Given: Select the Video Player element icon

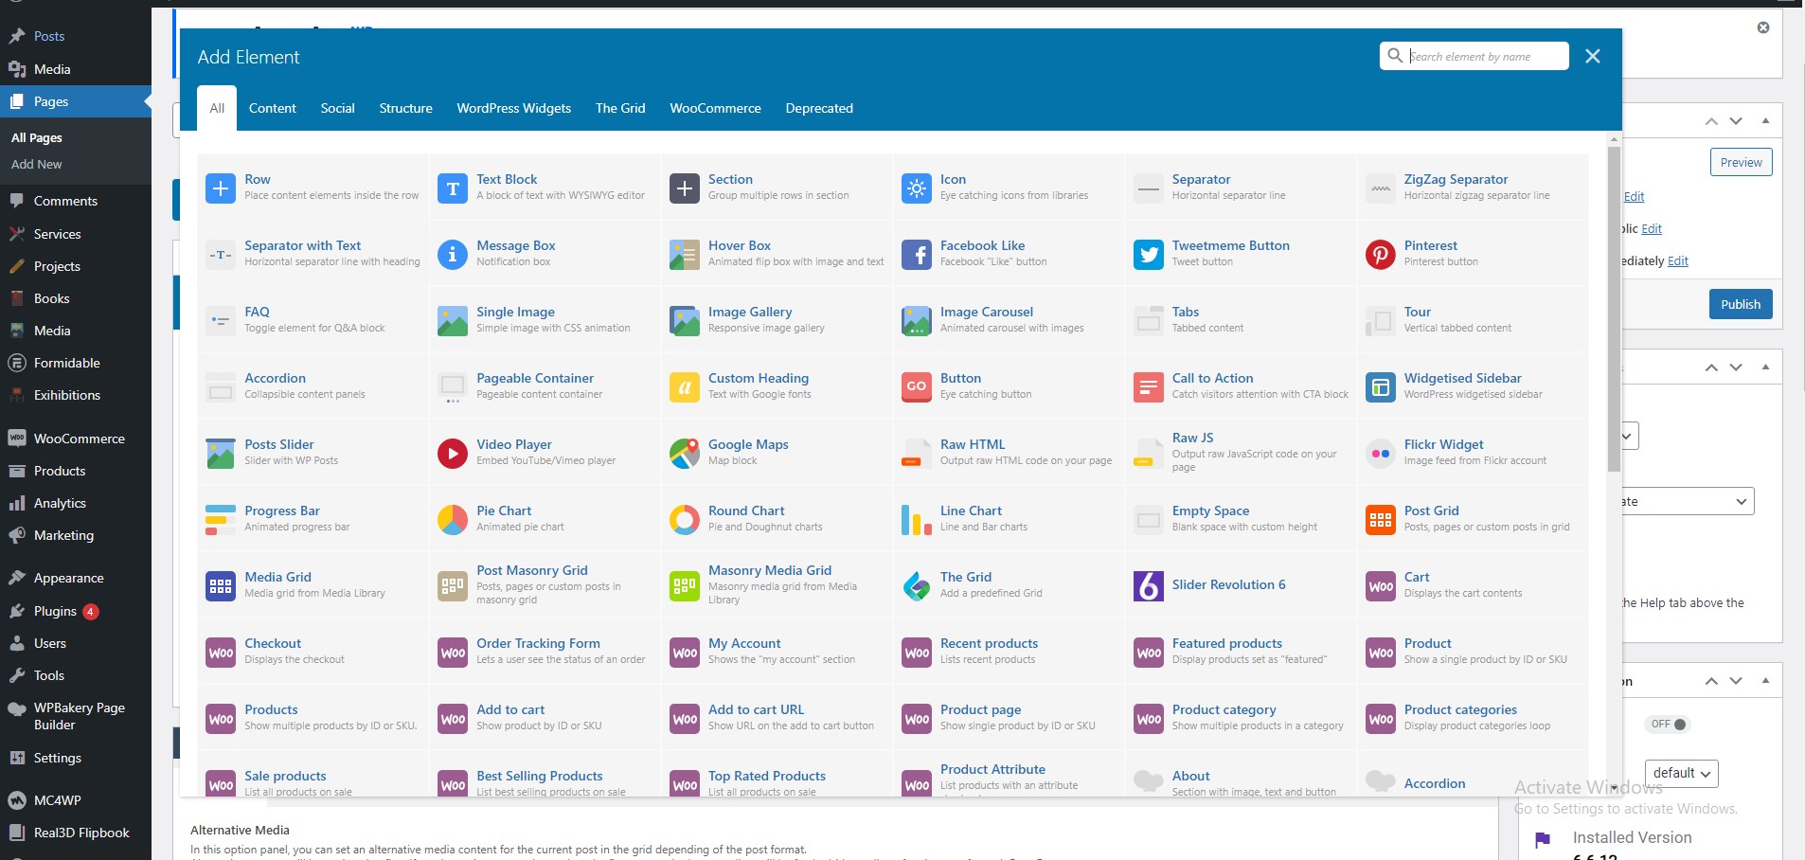Looking at the screenshot, I should tap(452, 453).
